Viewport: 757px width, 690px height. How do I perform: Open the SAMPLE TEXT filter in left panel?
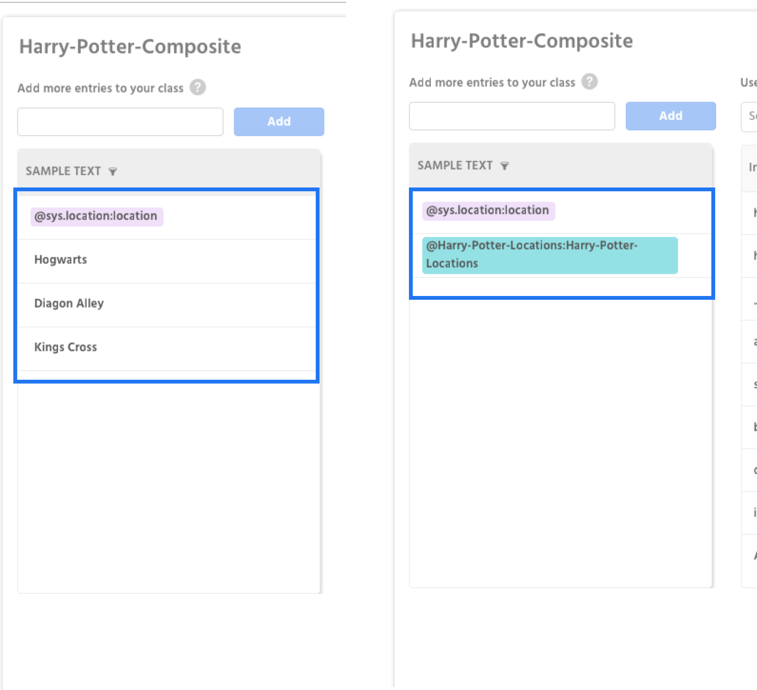click(x=113, y=171)
